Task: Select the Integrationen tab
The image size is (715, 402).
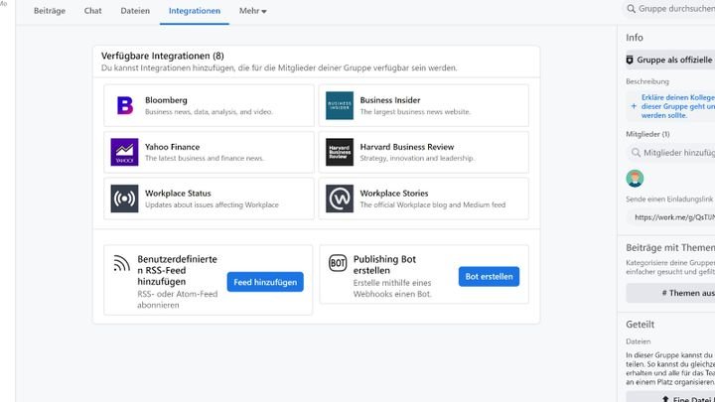Action: click(x=195, y=11)
